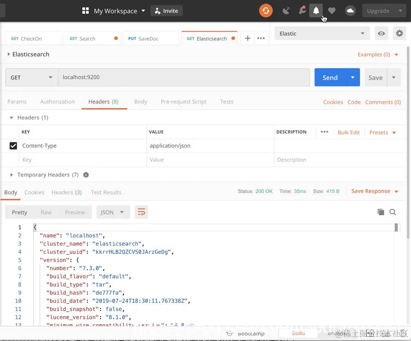The width and height of the screenshot is (411, 341).
Task: Open the Code link
Action: (354, 102)
